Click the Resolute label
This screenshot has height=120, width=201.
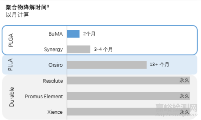[x=53, y=81]
